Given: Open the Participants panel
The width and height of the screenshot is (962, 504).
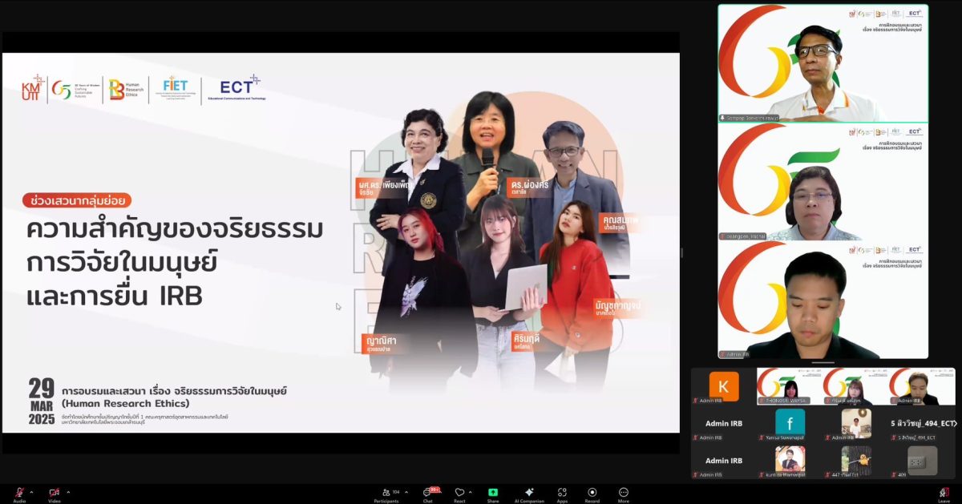Looking at the screenshot, I should [386, 494].
